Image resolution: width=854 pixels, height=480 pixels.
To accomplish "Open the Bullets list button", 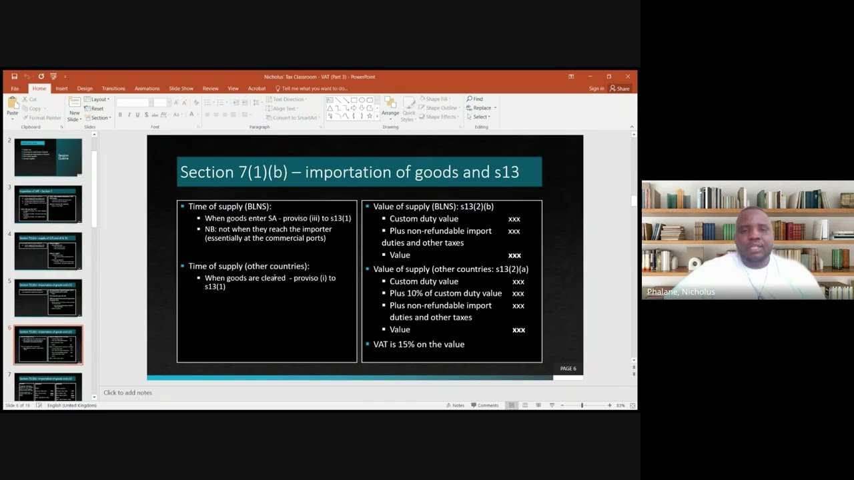I will 209,103.
